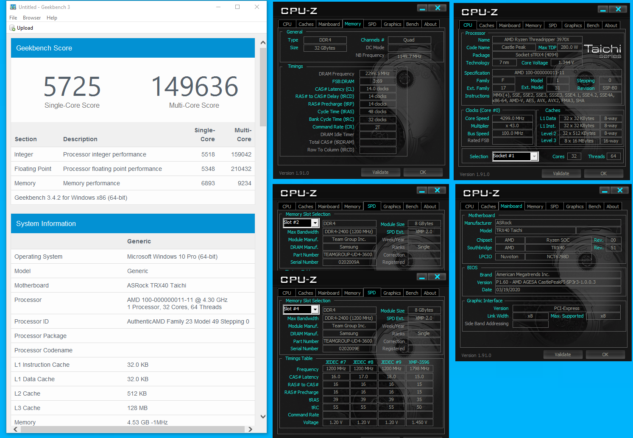Expand the Socket #1 processor selection dropdown

(x=534, y=156)
